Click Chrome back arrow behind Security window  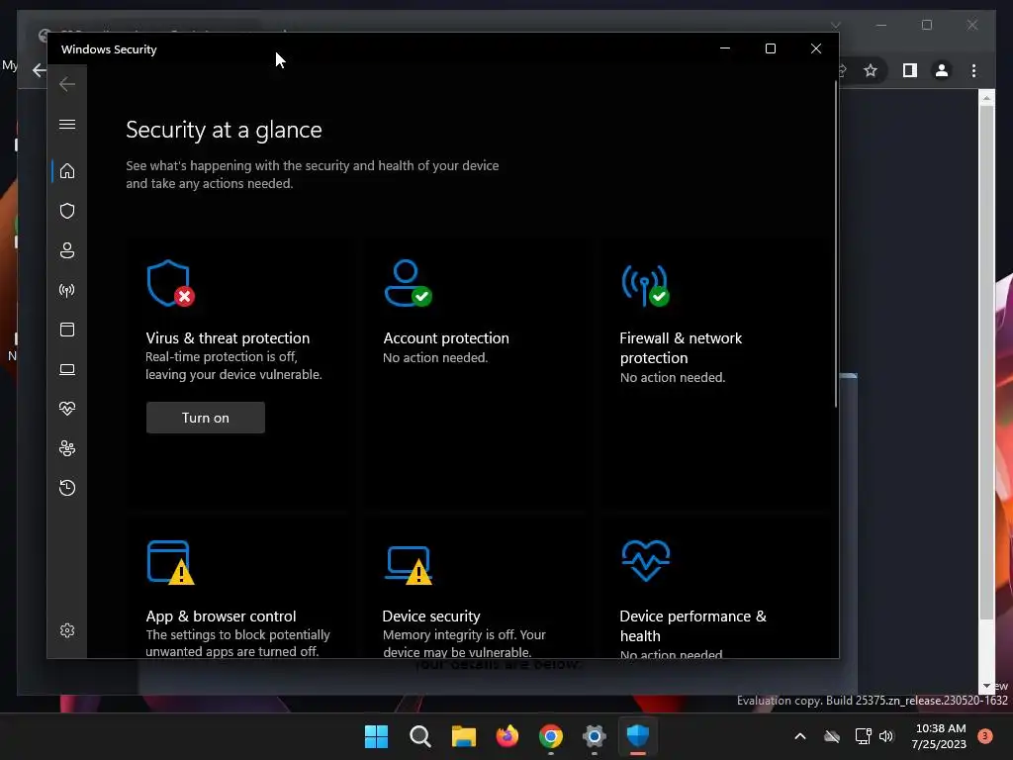tap(39, 70)
